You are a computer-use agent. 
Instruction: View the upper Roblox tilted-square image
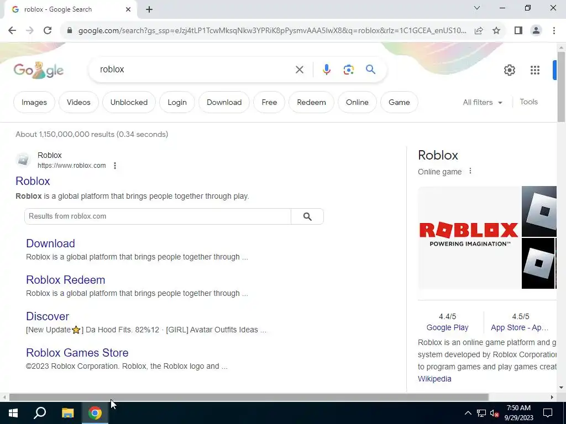tap(539, 211)
